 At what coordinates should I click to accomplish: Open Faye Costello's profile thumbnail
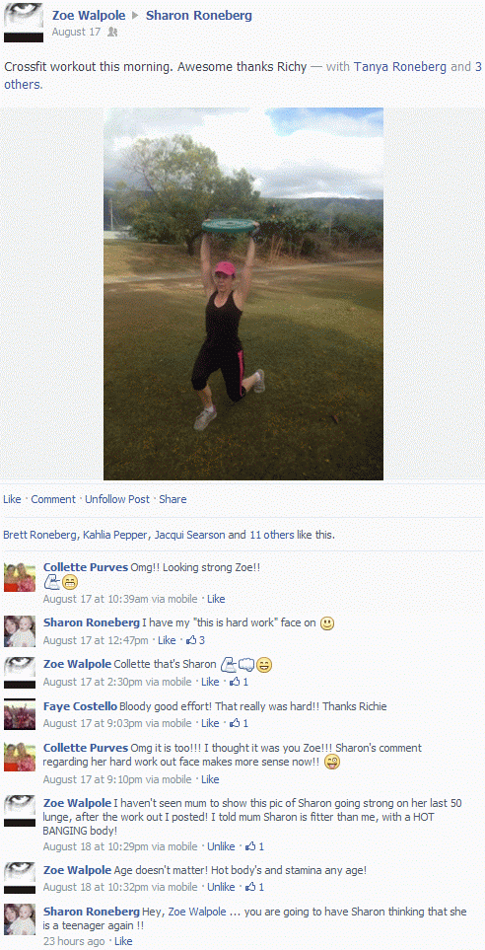20,715
